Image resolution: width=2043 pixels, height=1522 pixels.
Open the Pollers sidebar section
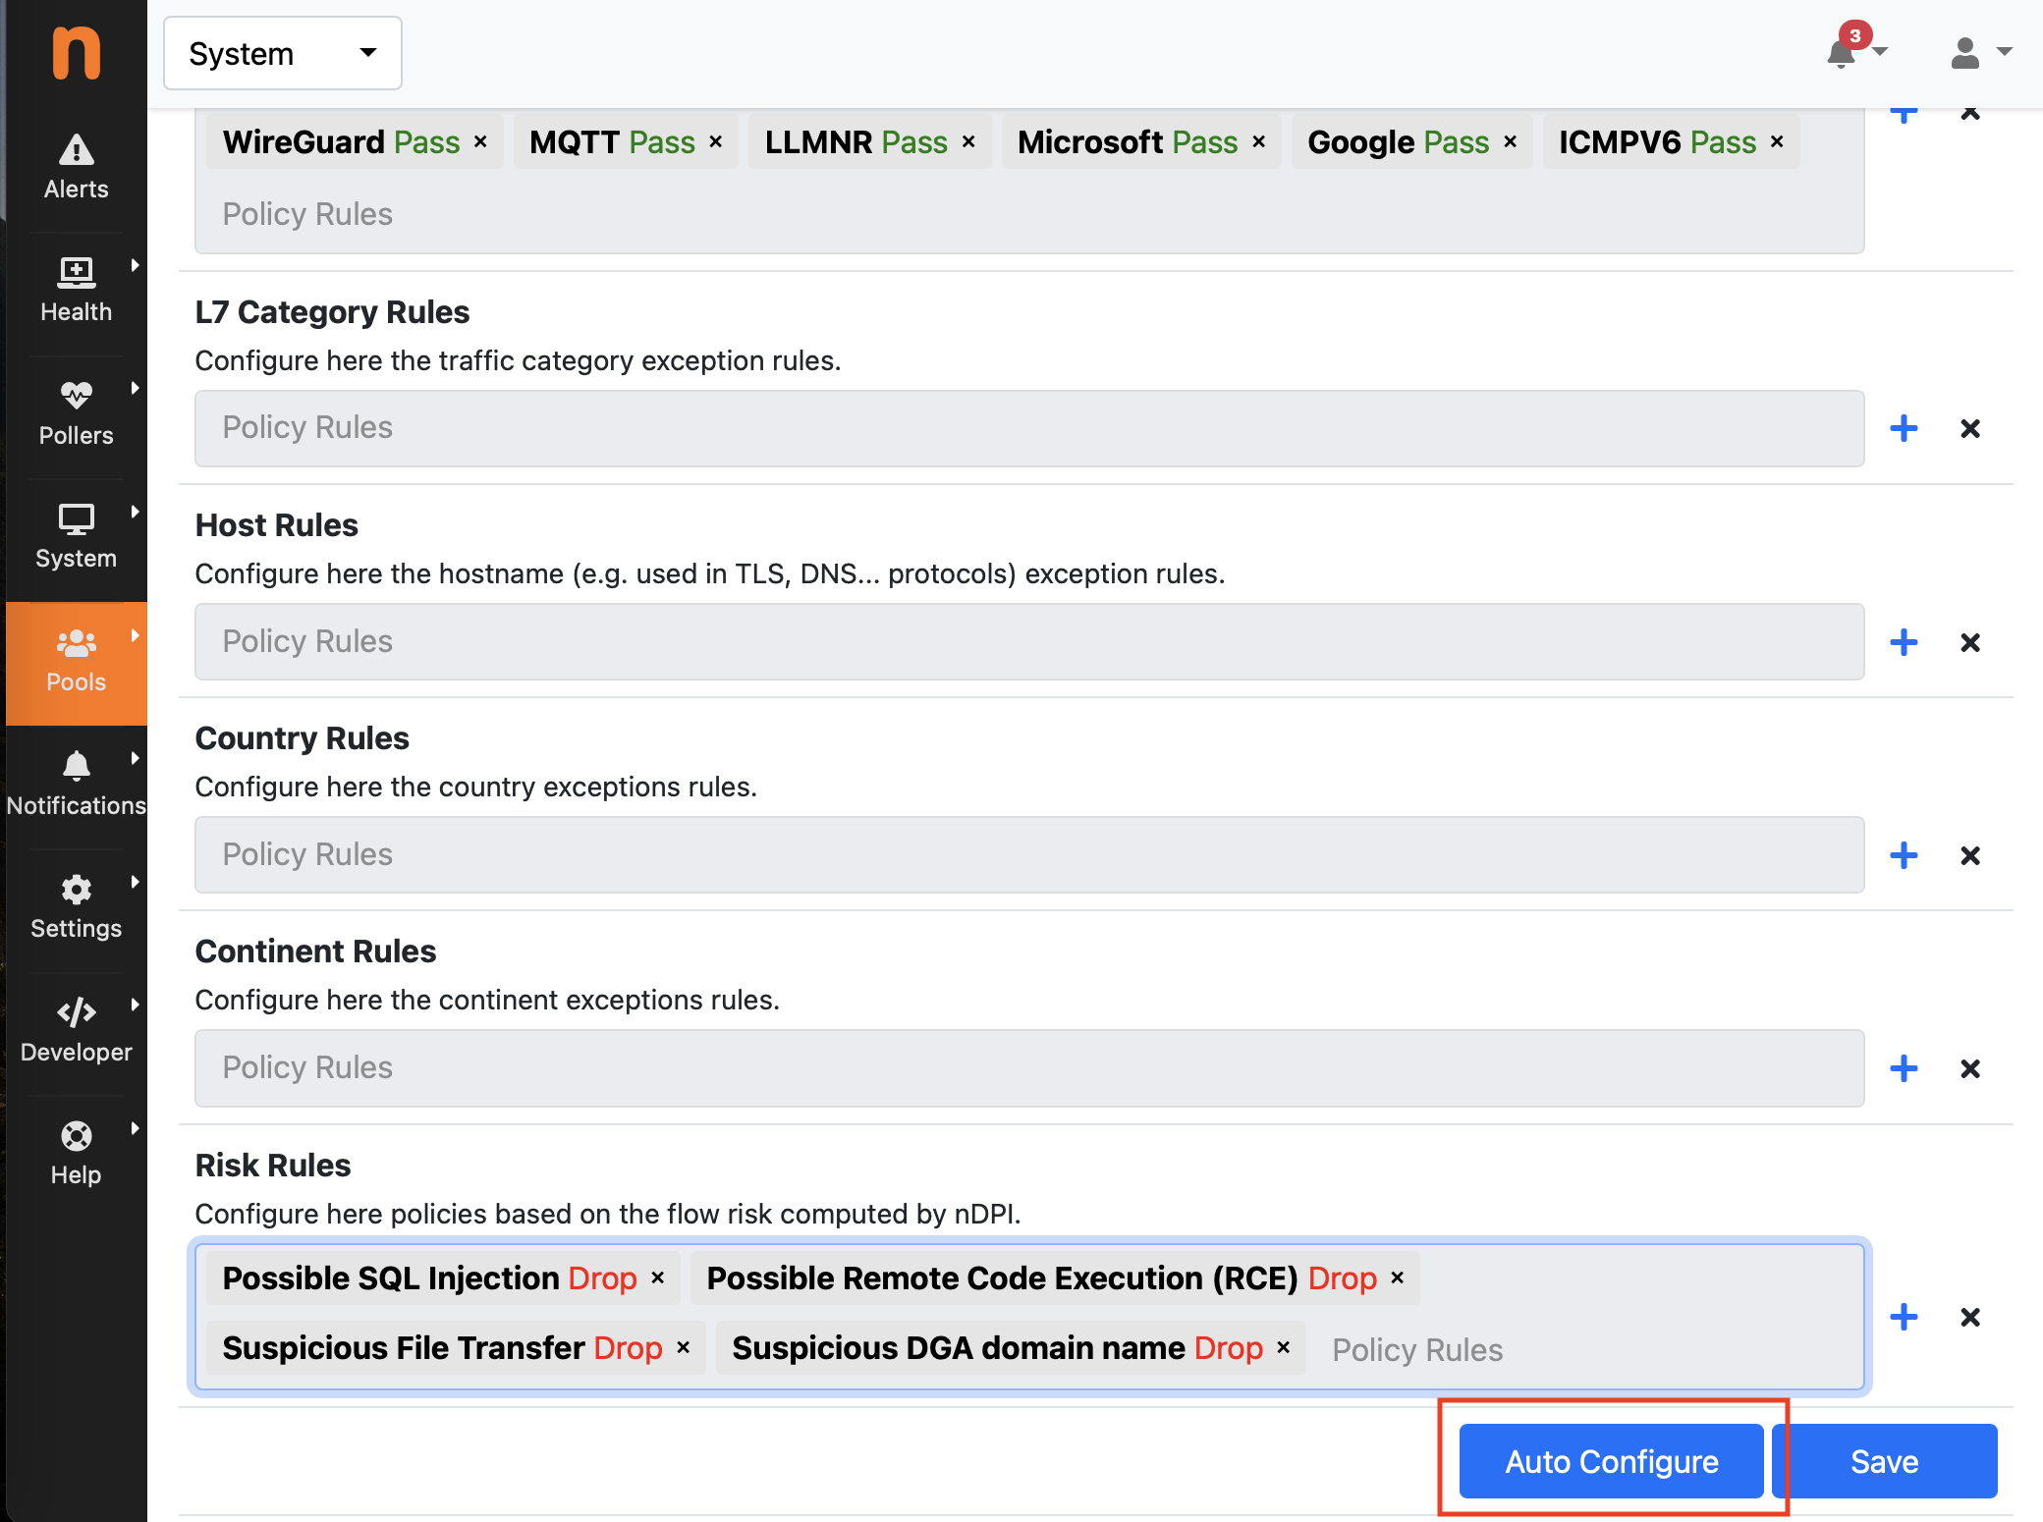coord(77,414)
